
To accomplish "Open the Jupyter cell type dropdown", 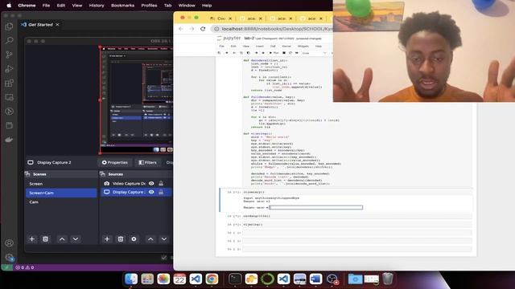I will pos(315,53).
